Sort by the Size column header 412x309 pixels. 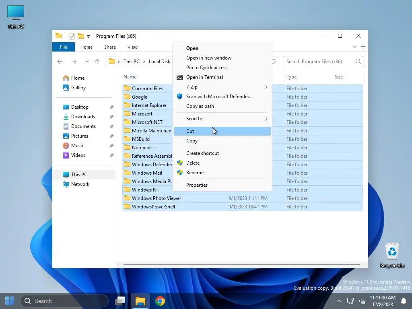tap(339, 77)
